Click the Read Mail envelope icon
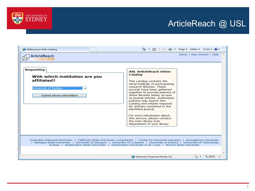Screen dimensions: 255x191 pyautogui.click(x=164, y=49)
